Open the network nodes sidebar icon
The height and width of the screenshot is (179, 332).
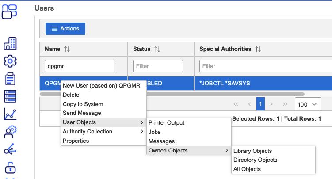[10, 150]
